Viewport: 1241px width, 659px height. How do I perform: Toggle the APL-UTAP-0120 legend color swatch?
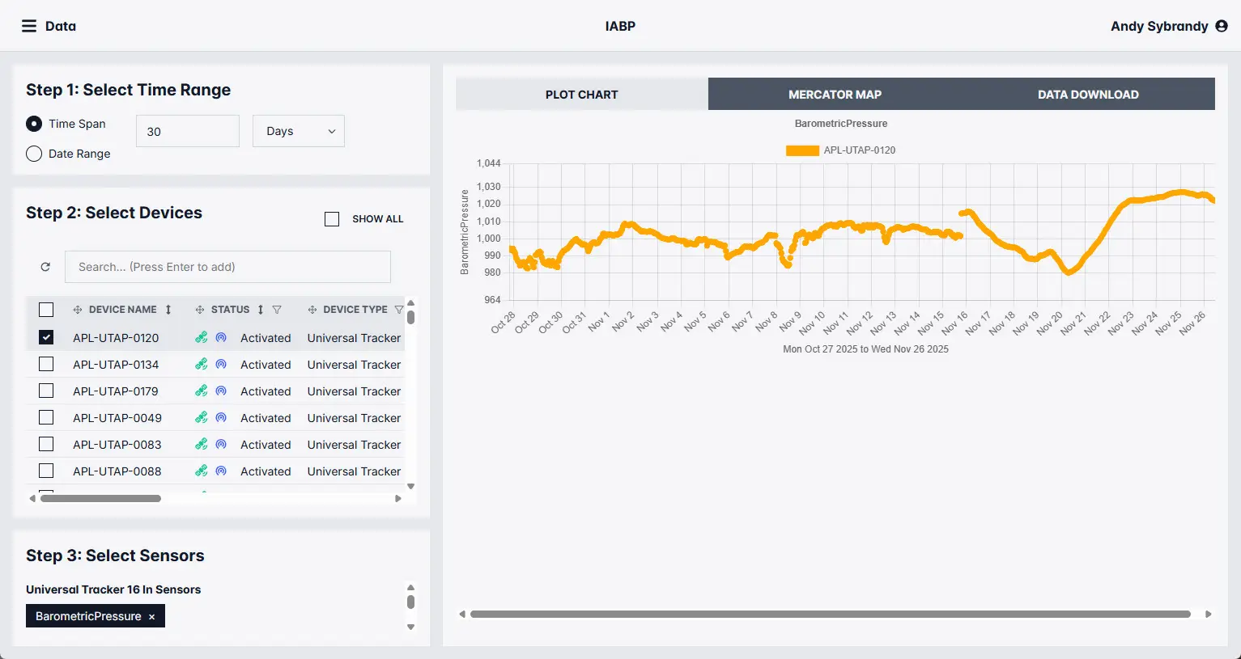click(802, 150)
